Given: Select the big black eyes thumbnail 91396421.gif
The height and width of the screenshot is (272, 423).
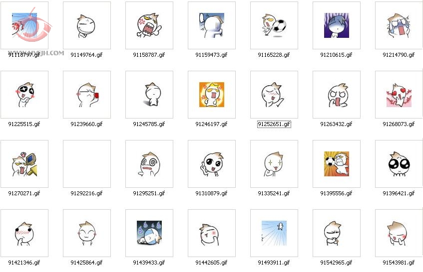Looking at the screenshot, I should coord(399,164).
